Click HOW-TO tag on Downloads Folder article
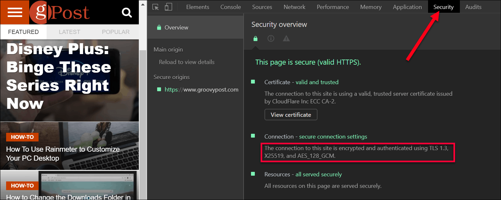501x200 pixels. (22, 186)
